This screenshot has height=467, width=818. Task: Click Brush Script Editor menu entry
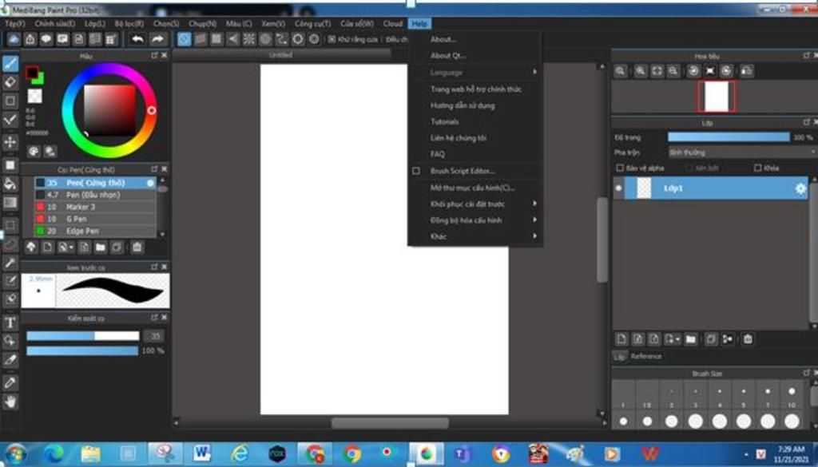pyautogui.click(x=463, y=171)
